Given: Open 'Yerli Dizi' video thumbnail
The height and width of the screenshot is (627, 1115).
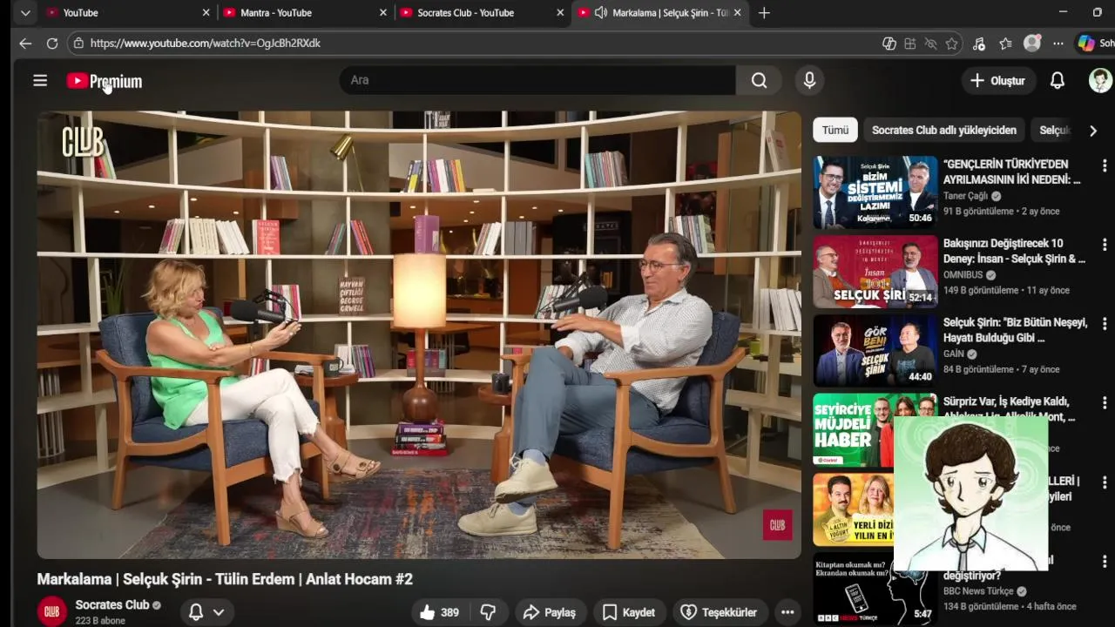Looking at the screenshot, I should click(854, 509).
